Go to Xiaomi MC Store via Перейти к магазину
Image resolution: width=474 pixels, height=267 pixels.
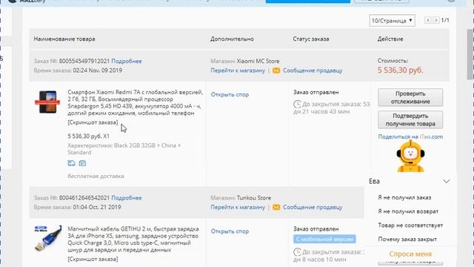(238, 70)
